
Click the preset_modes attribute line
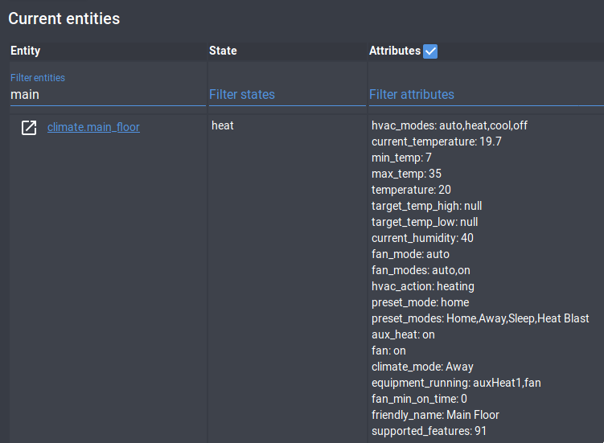(480, 318)
